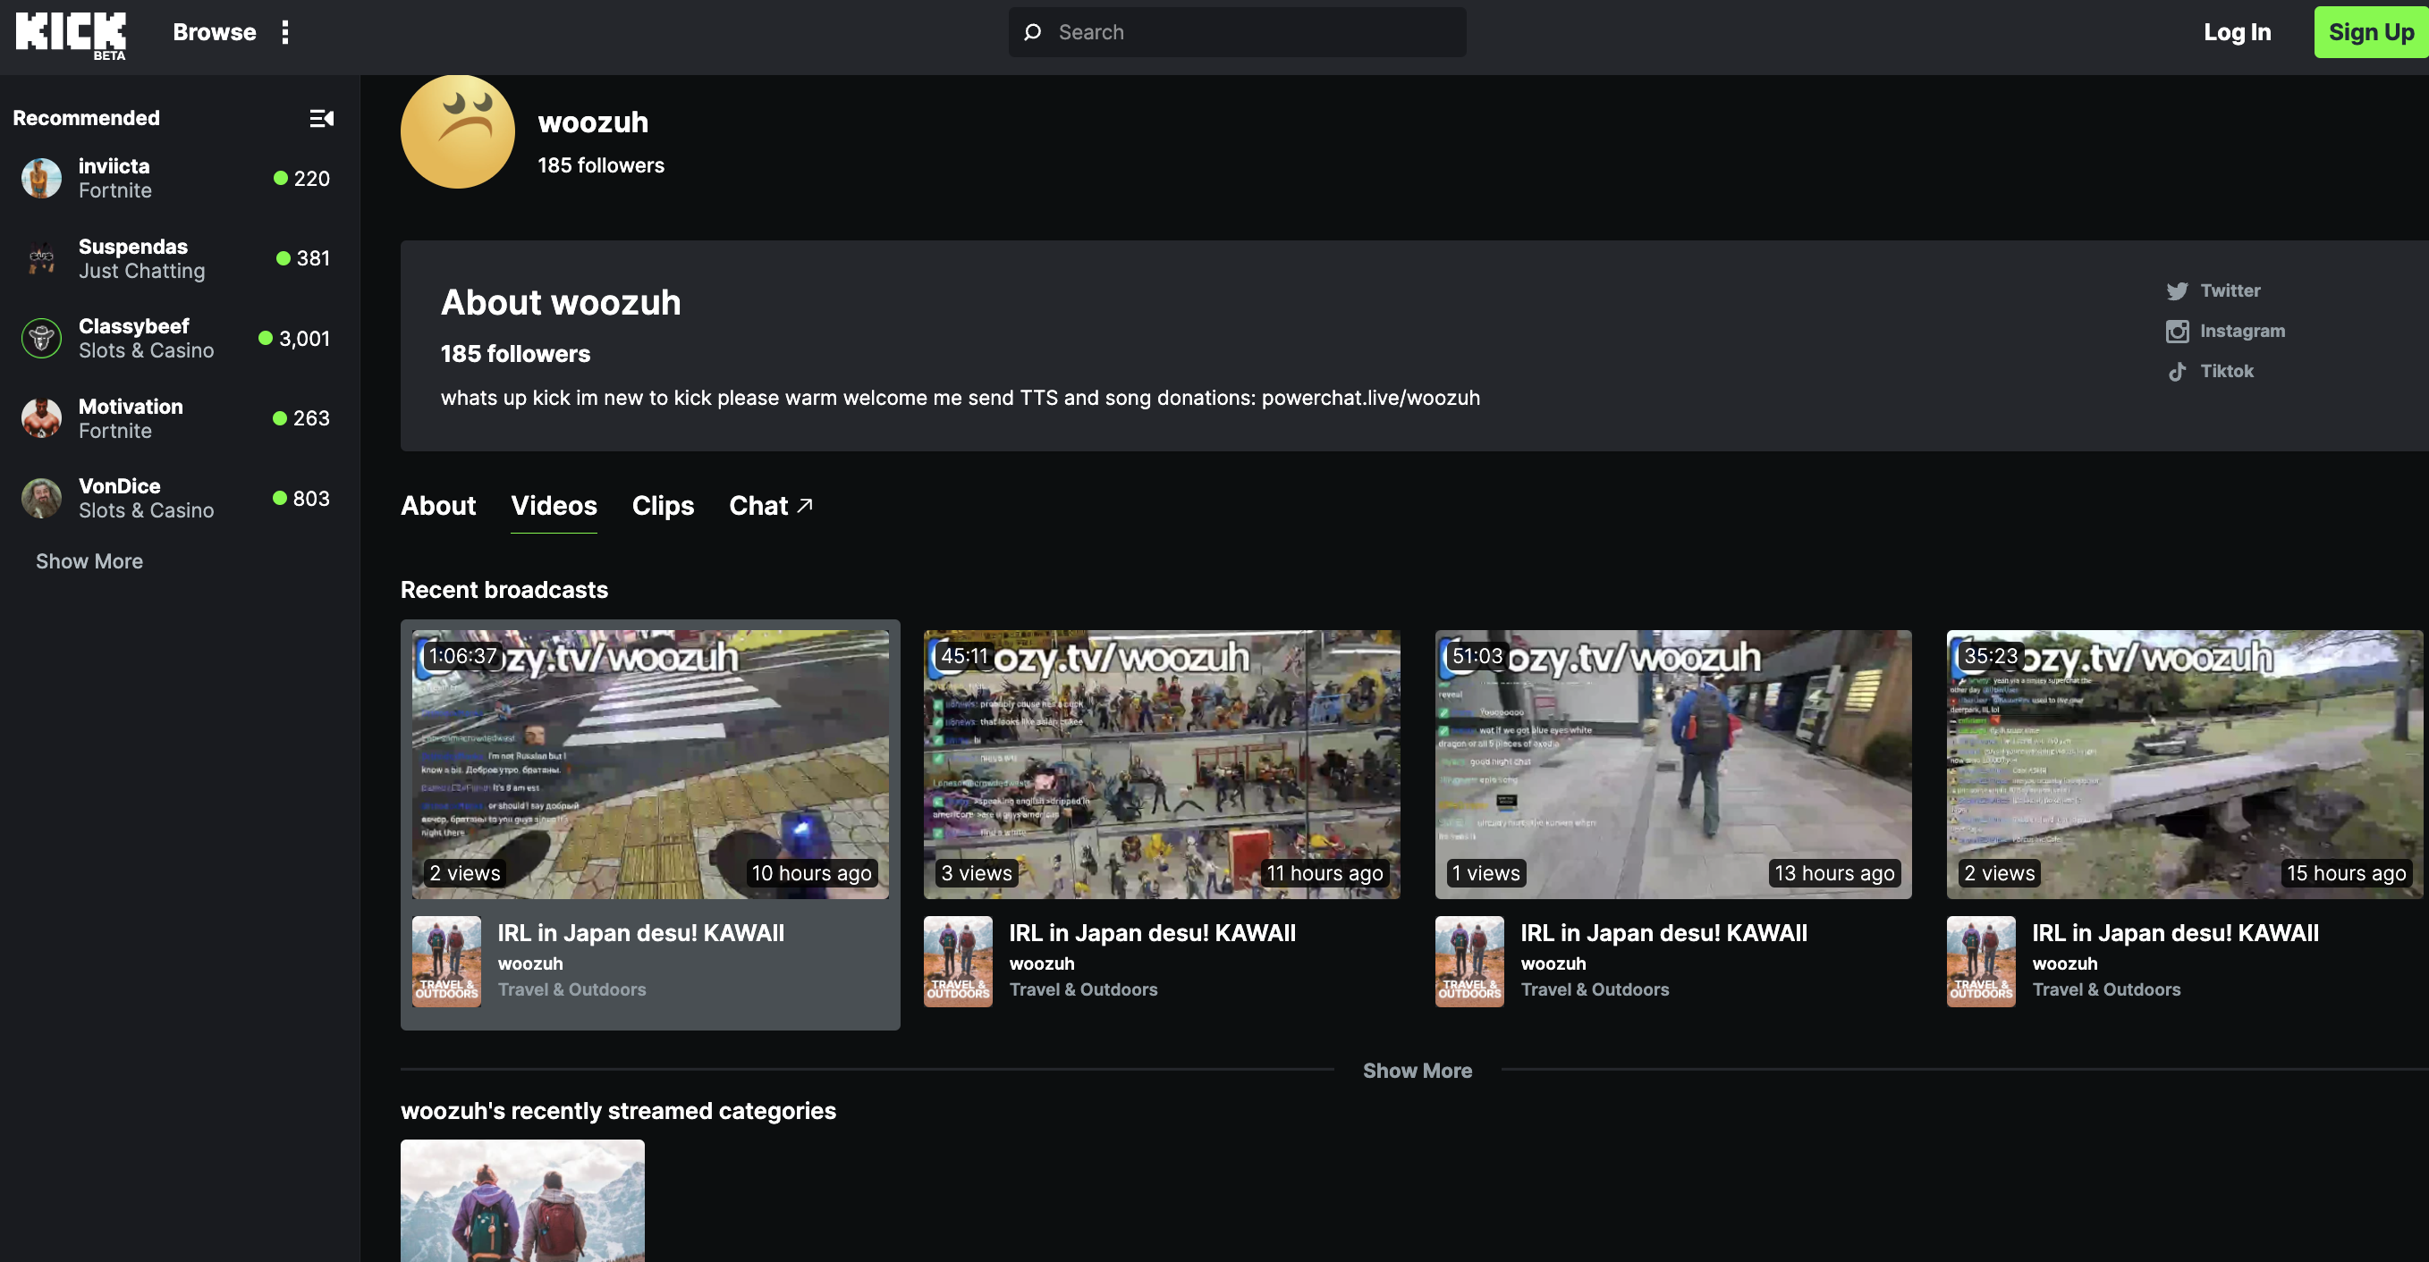2429x1262 pixels.
Task: Play the 1:06:37 broadcast thumbnail
Action: [x=649, y=764]
